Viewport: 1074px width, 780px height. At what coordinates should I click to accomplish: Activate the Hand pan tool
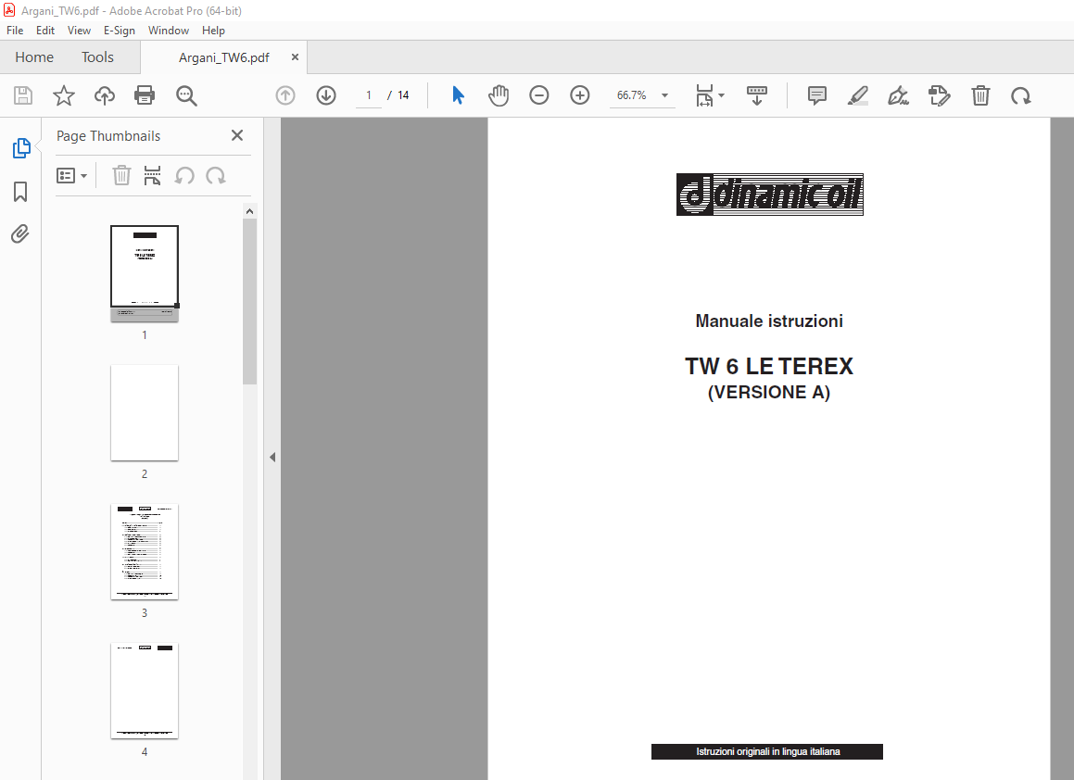(x=499, y=95)
